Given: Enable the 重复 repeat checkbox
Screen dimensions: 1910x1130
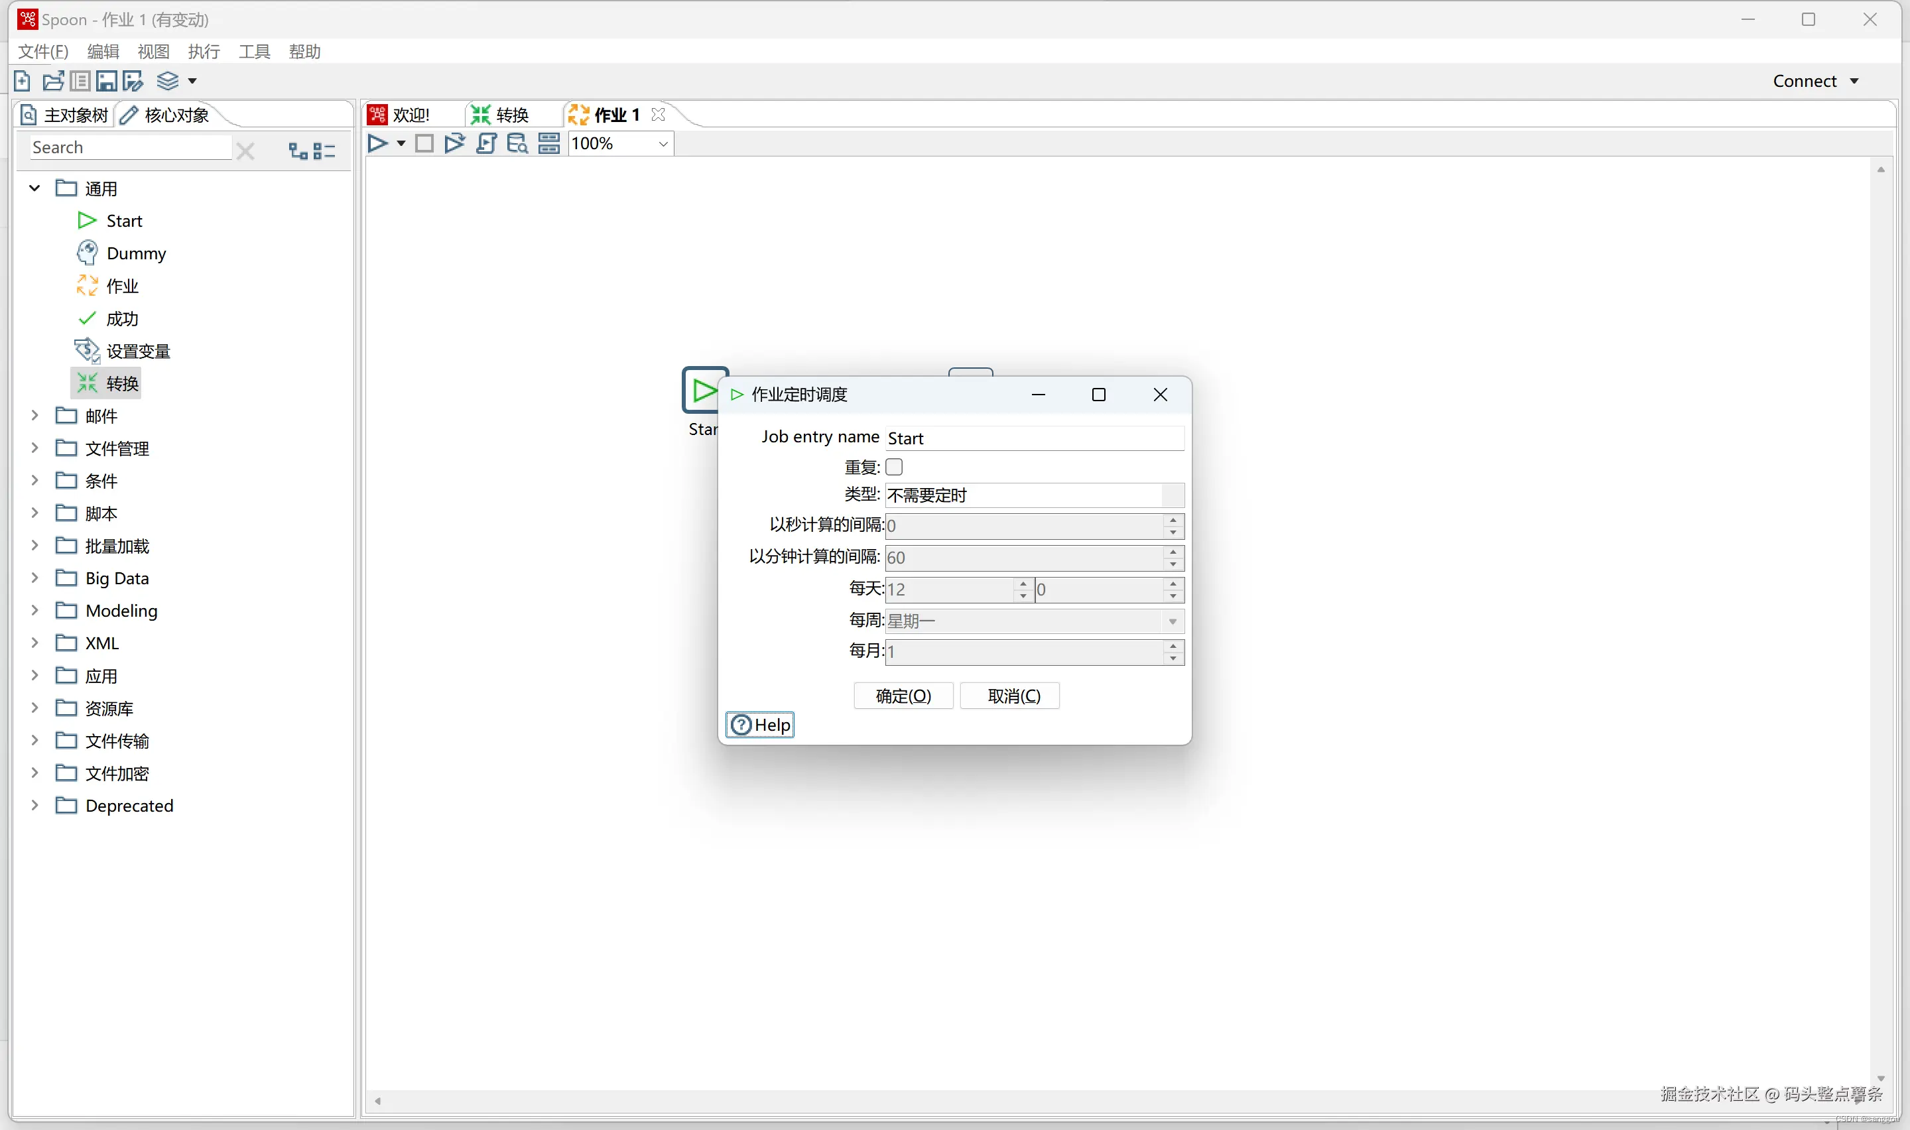Looking at the screenshot, I should (894, 467).
